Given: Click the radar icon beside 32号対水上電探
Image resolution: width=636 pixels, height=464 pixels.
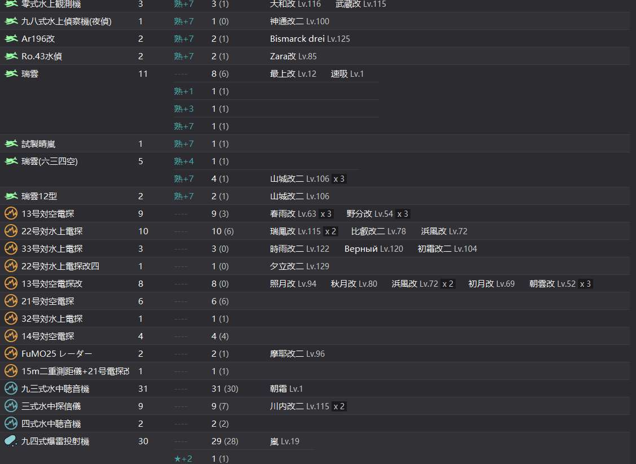Looking at the screenshot, I should pos(11,318).
